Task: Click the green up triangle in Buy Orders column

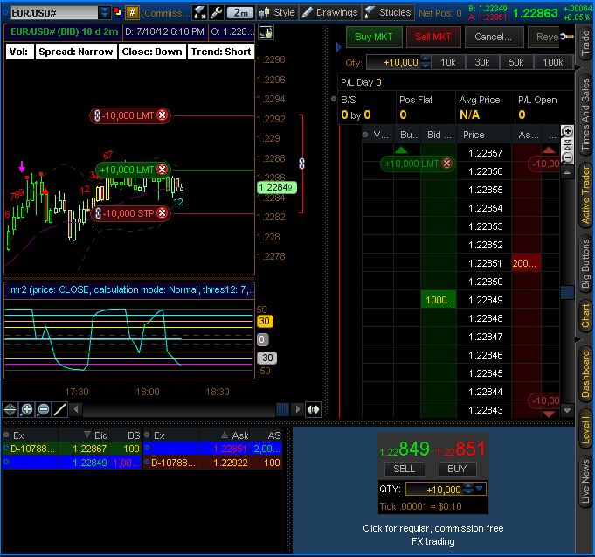Action: pyautogui.click(x=401, y=150)
